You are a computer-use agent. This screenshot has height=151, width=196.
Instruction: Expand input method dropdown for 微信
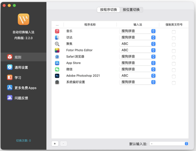pyautogui.click(x=138, y=69)
